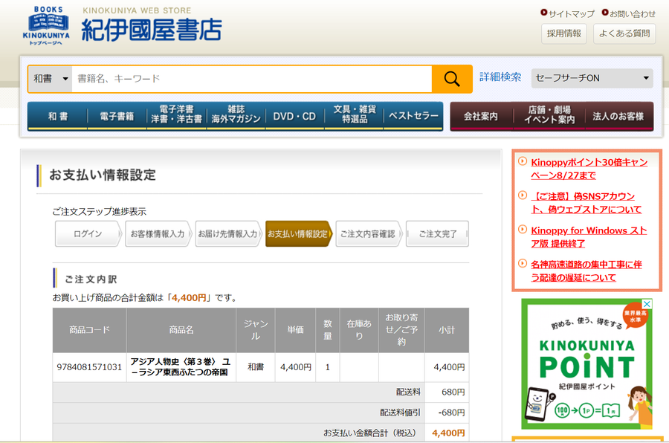The image size is (669, 443).
Task: Open the セーフサーチON dropdown
Action: [x=592, y=78]
